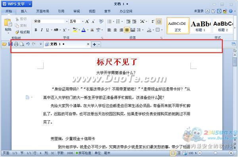Switch to the 插入 ribbon tab

24,11
